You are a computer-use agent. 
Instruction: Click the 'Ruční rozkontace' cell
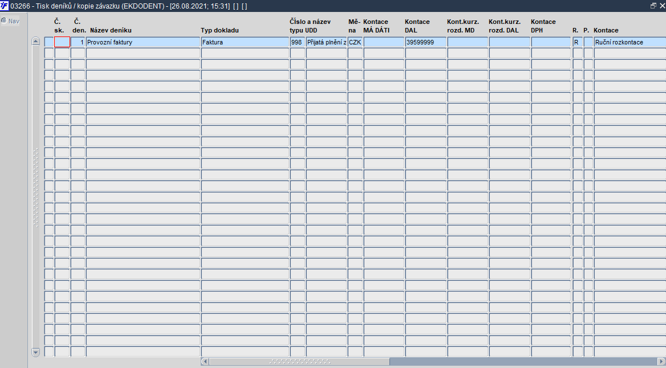(630, 42)
